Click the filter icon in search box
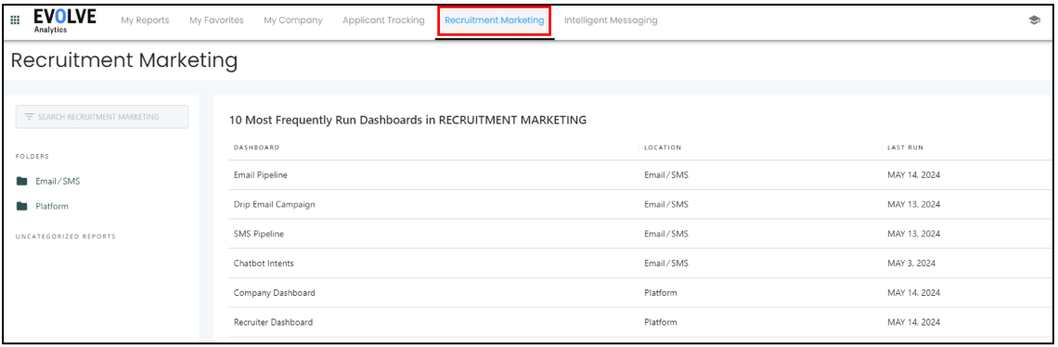Viewport: 1058px width, 347px height. [29, 117]
